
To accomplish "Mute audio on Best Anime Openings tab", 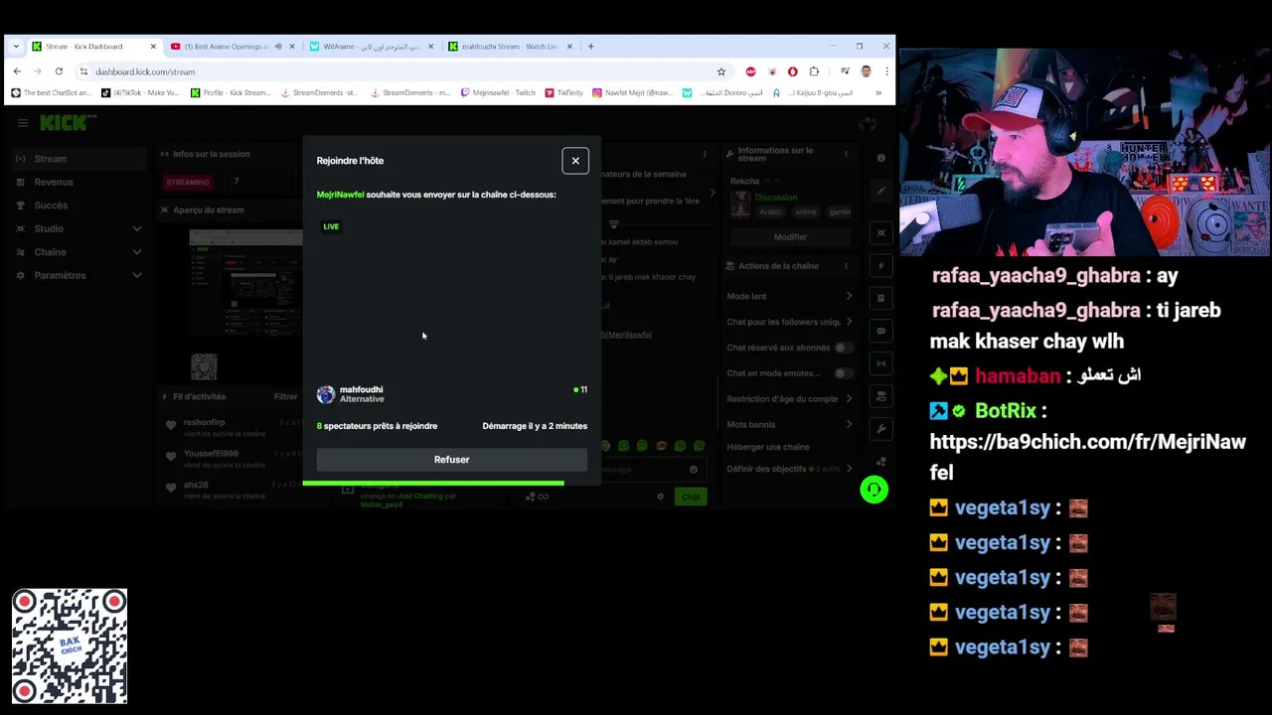I will pyautogui.click(x=278, y=47).
